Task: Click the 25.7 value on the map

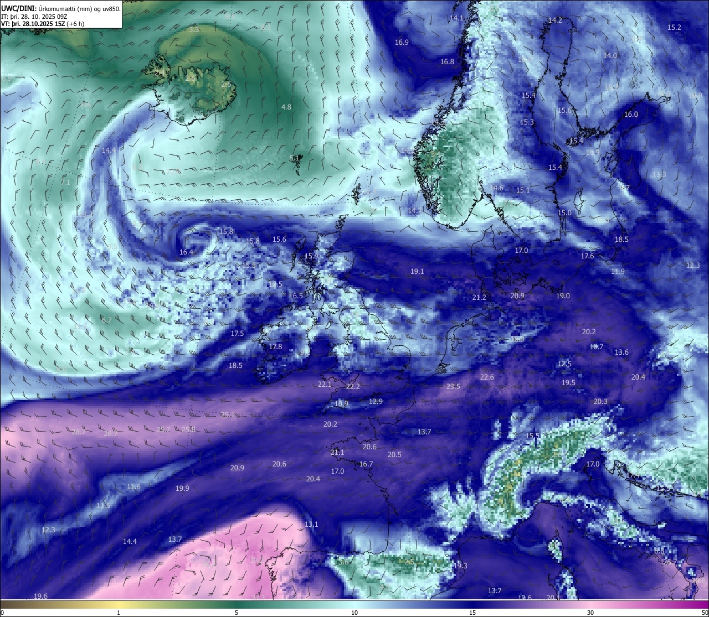Action: [x=163, y=429]
